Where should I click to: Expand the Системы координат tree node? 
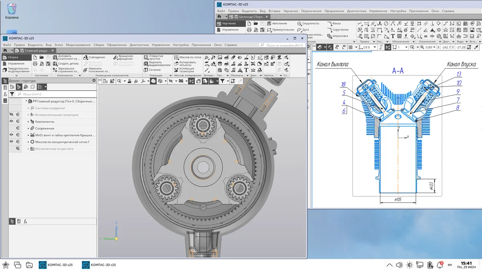[29, 108]
